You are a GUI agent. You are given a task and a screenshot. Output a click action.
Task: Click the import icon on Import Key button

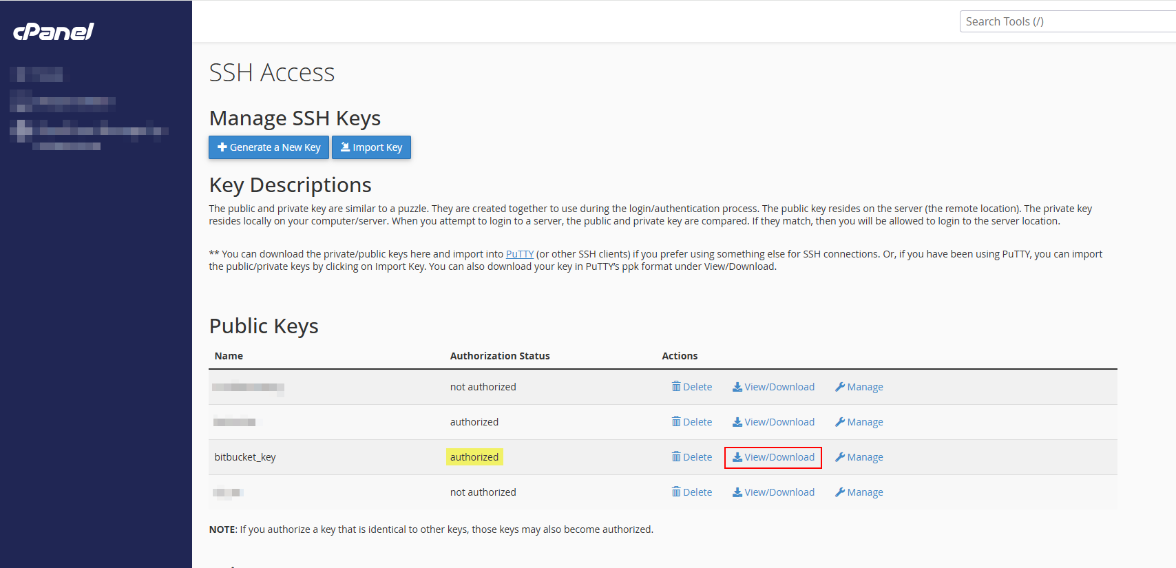(x=345, y=147)
